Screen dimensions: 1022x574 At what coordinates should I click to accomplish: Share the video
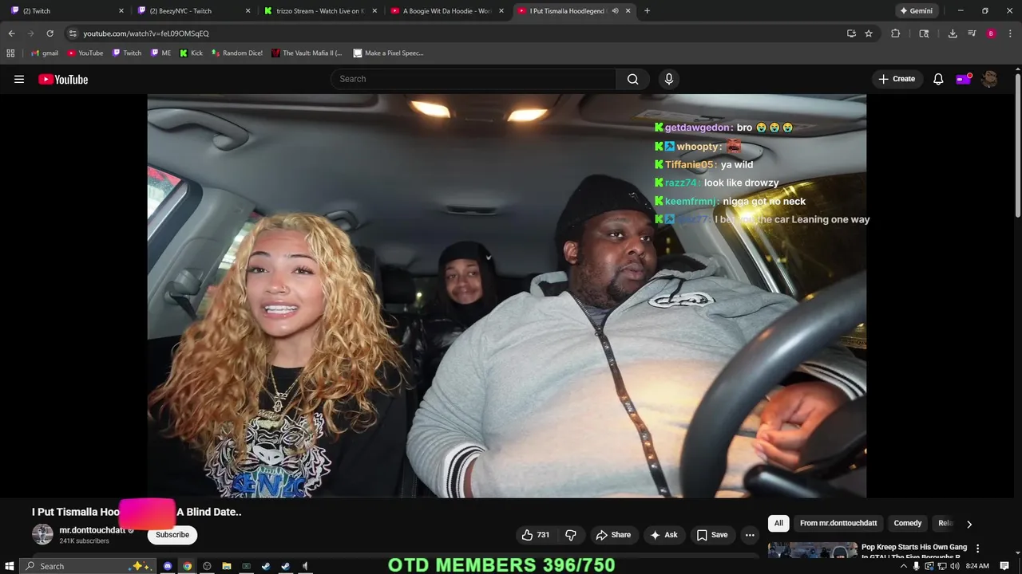point(613,535)
